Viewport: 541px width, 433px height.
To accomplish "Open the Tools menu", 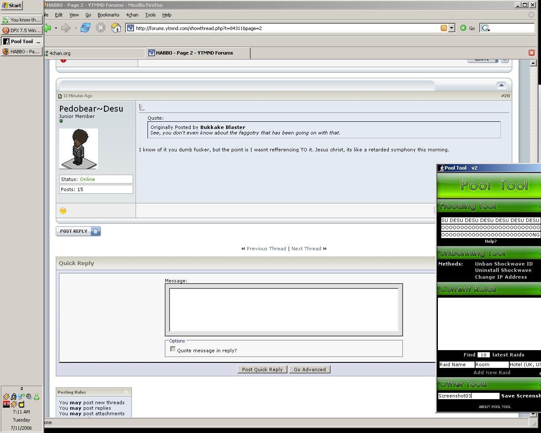I will [x=150, y=15].
